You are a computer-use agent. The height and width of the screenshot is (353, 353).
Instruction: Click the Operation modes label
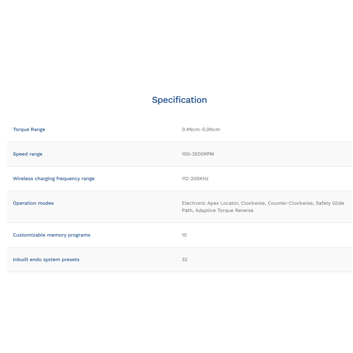click(x=33, y=203)
